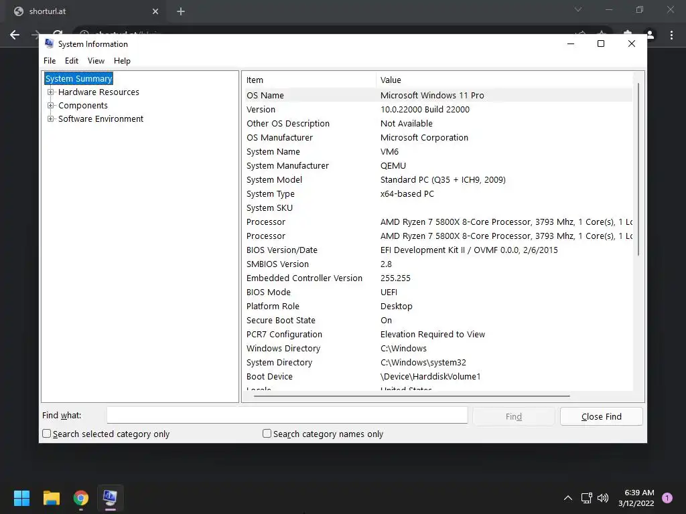Select the System Type row

click(438, 193)
